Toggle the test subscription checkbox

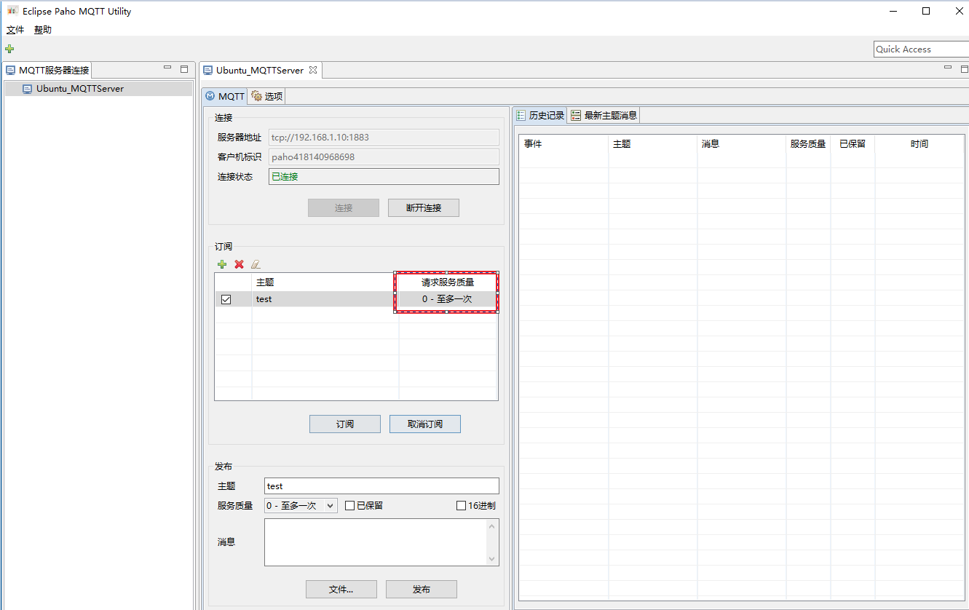coord(226,299)
